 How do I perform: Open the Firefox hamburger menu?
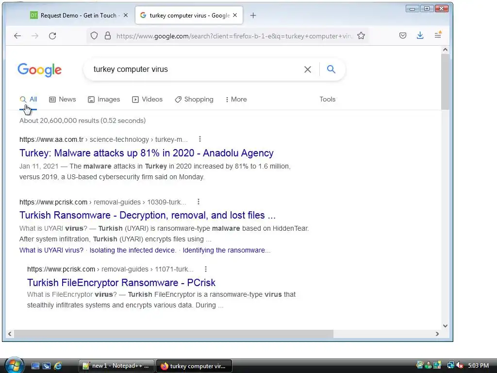click(x=438, y=35)
